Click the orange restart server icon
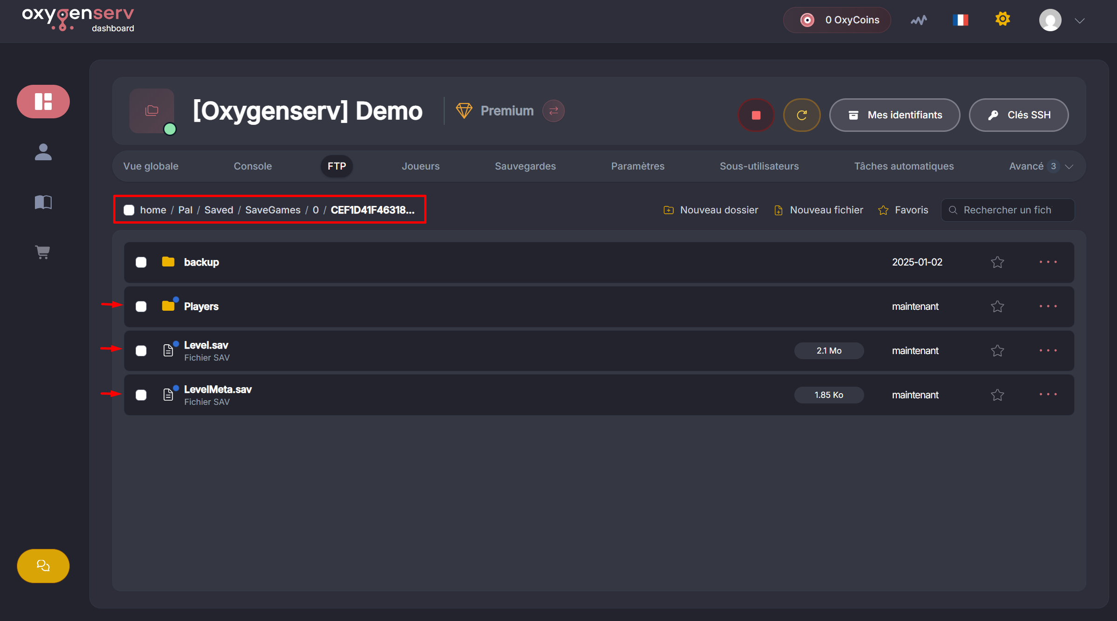 click(x=801, y=115)
